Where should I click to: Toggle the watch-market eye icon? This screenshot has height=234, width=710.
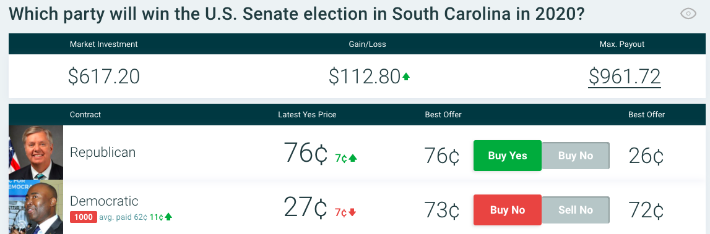pyautogui.click(x=688, y=14)
